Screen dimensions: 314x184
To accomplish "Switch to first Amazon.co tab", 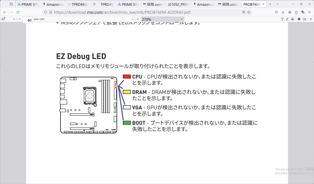I will [53, 4].
